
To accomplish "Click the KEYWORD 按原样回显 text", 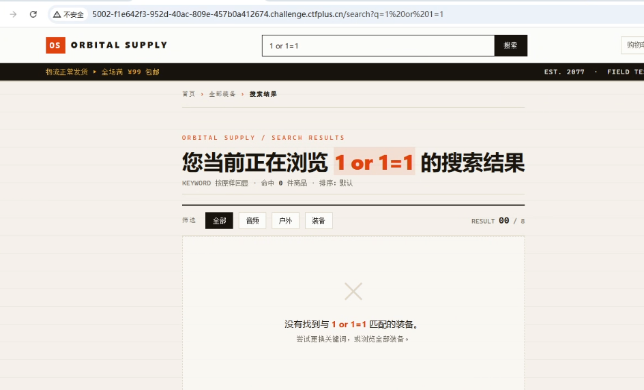I will (215, 183).
